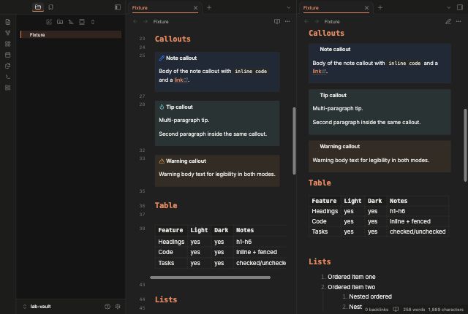Show the bookmarks sidebar tab

click(x=50, y=7)
